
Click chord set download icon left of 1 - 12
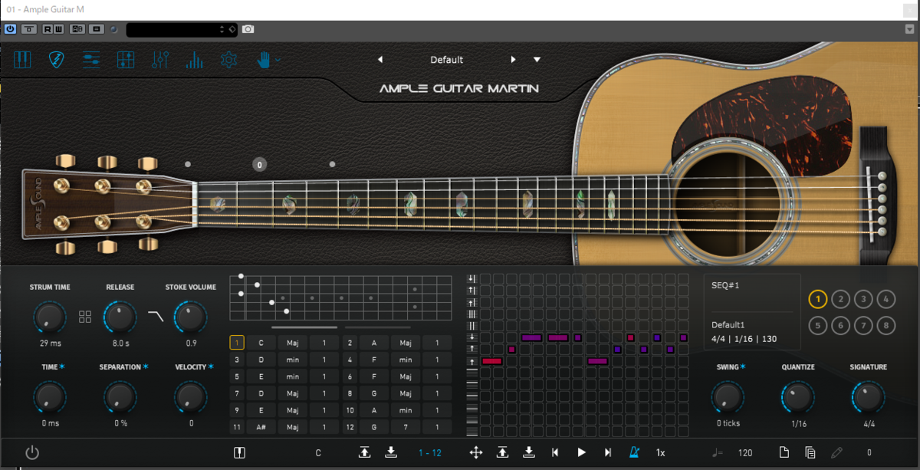click(391, 452)
